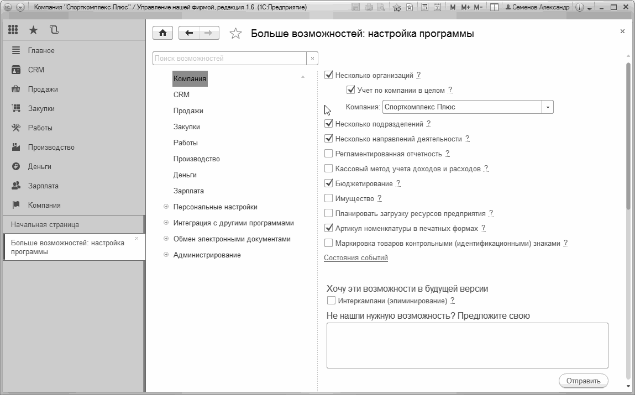Clear the search field with the x
This screenshot has width=635, height=395.
[312, 58]
